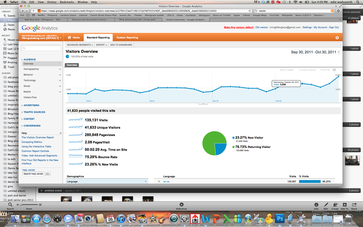
Task: Open the App Store icon in the Dock
Action: click(x=36, y=218)
